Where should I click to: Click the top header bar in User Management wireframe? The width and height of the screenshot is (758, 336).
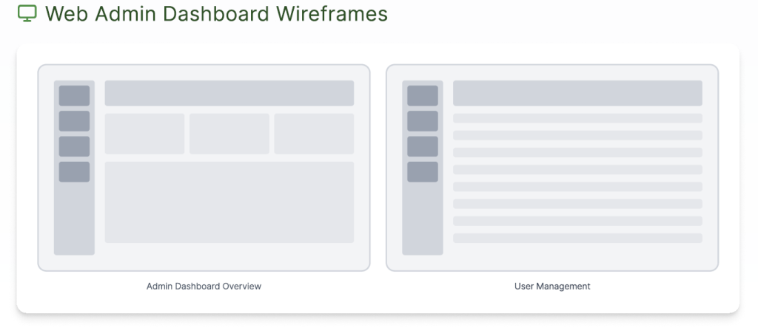[577, 93]
